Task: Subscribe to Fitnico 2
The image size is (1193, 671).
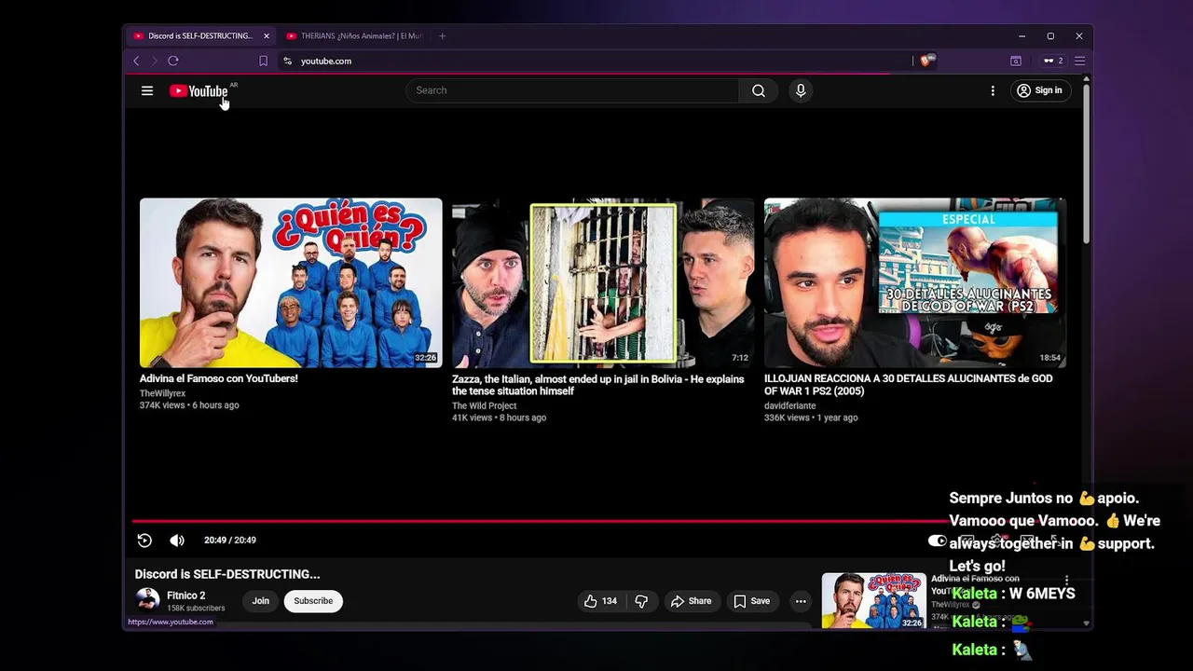Action: pyautogui.click(x=313, y=601)
